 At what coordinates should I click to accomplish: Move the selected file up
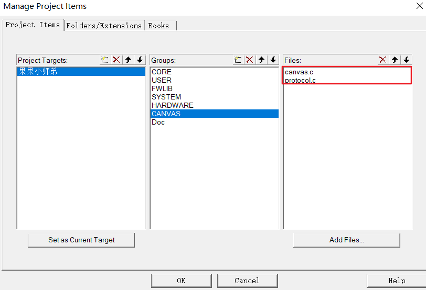point(395,60)
